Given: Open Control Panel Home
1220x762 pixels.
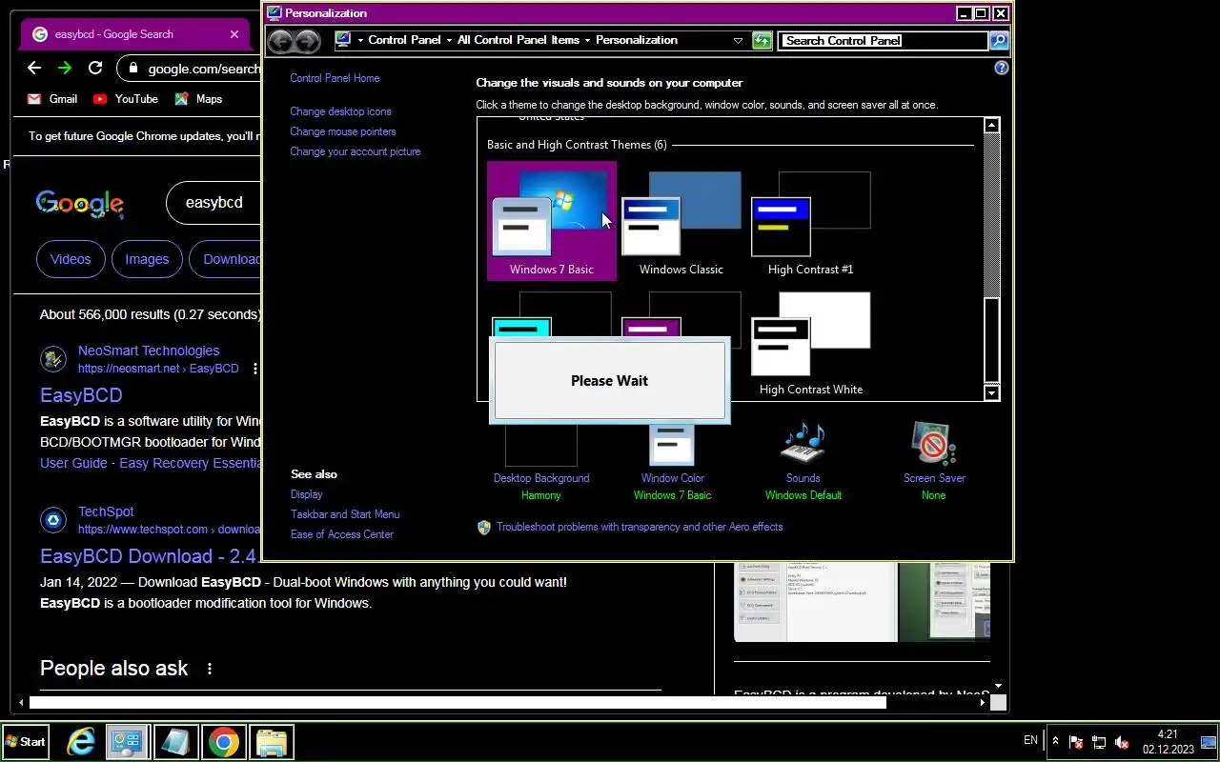Looking at the screenshot, I should 335,78.
